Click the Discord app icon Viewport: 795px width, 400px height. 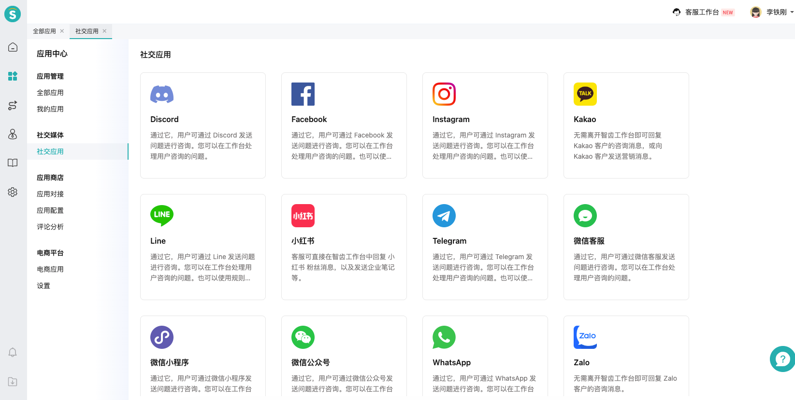pyautogui.click(x=162, y=94)
